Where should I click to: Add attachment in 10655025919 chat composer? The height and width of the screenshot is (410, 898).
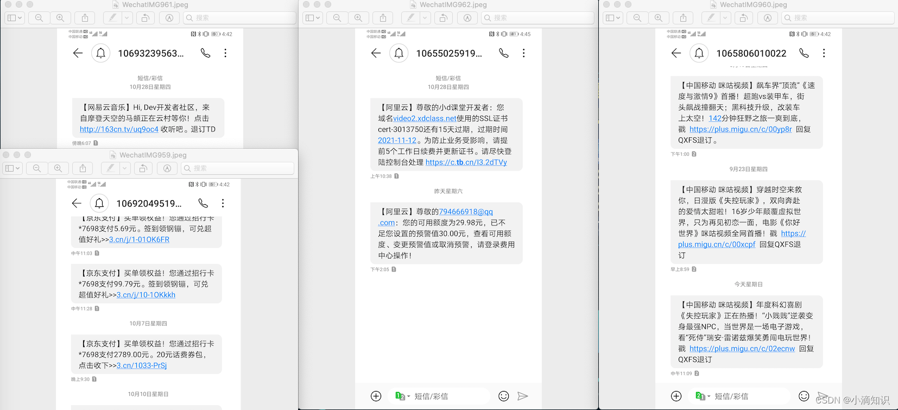click(376, 396)
